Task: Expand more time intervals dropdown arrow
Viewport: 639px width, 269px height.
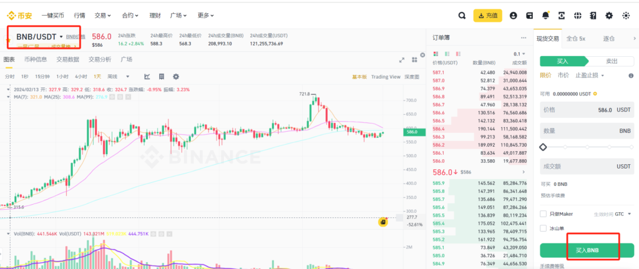Action: pos(127,77)
